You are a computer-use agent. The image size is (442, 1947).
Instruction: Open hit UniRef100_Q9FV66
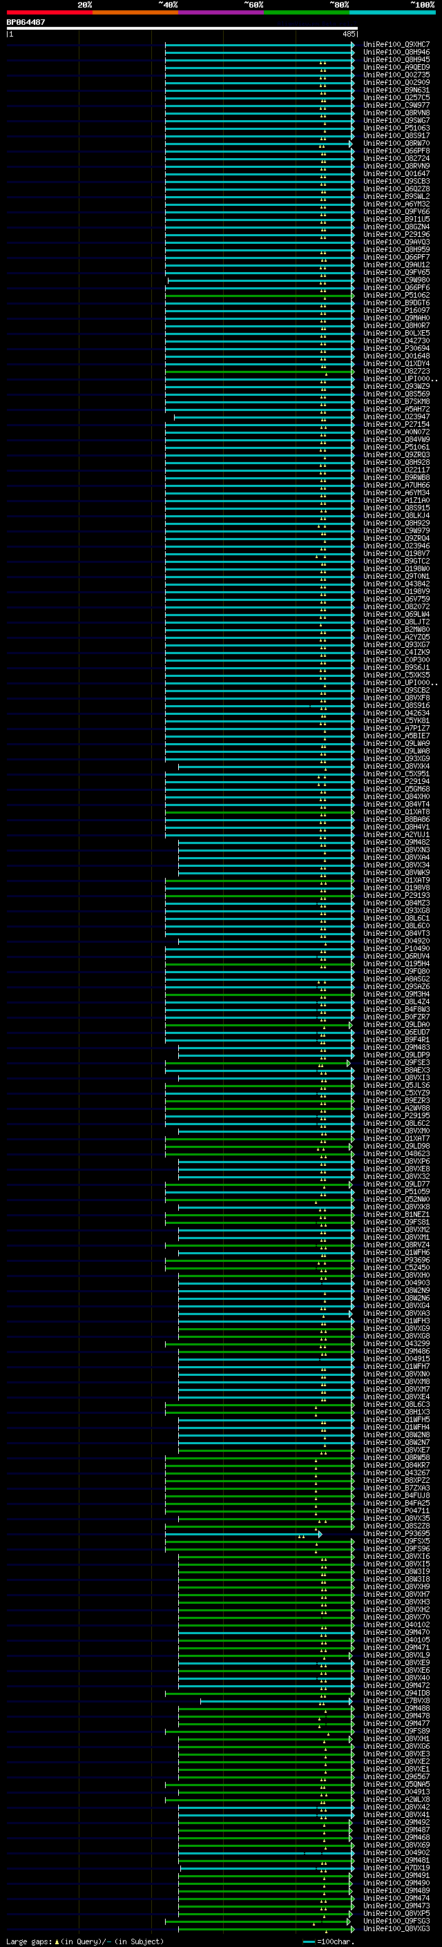tap(396, 211)
